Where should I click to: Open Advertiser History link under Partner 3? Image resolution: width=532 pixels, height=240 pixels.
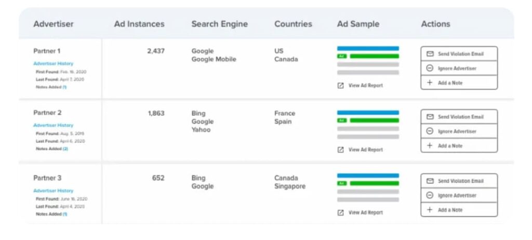pos(53,191)
